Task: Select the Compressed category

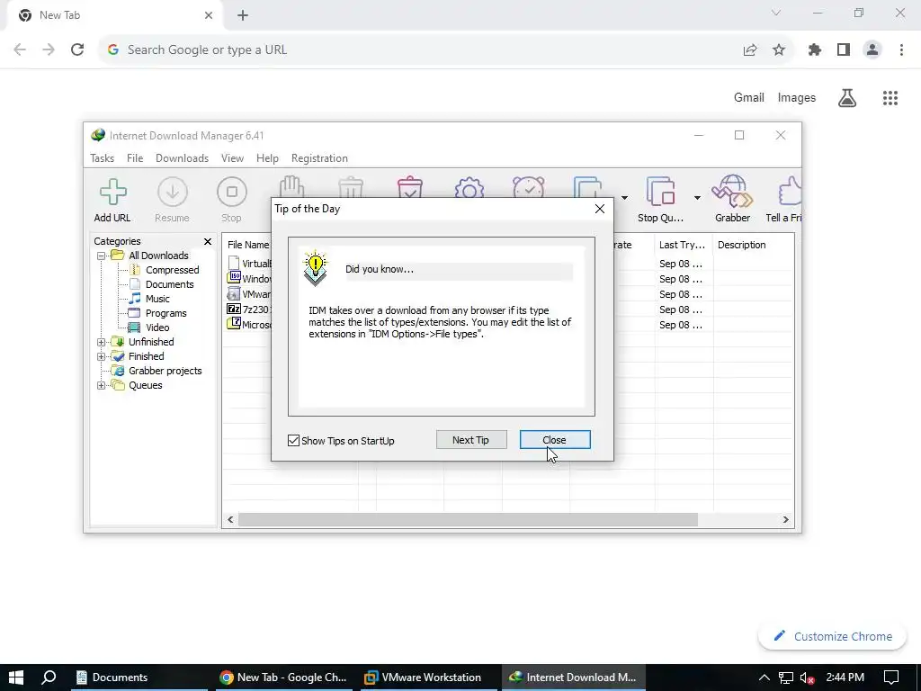Action: coord(172,270)
